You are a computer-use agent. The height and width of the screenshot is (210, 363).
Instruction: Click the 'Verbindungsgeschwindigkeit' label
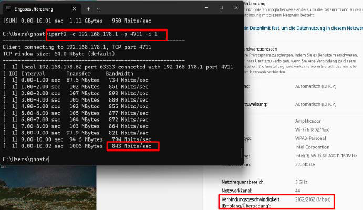(x=250, y=199)
